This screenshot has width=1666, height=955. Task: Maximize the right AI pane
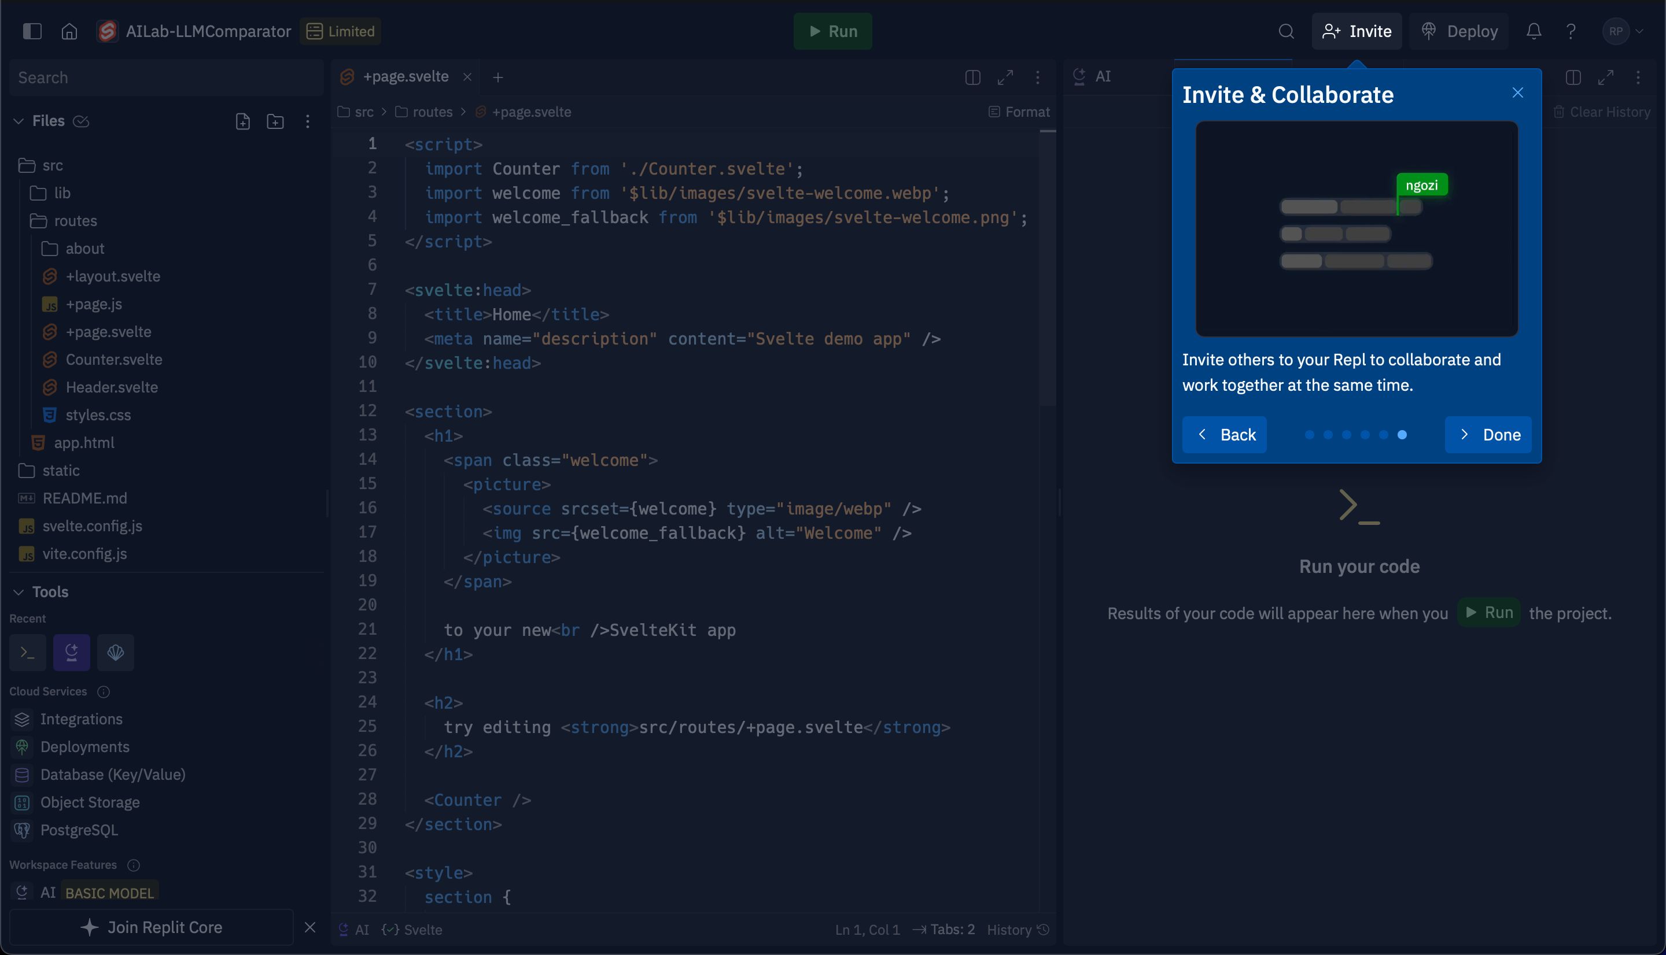1606,77
